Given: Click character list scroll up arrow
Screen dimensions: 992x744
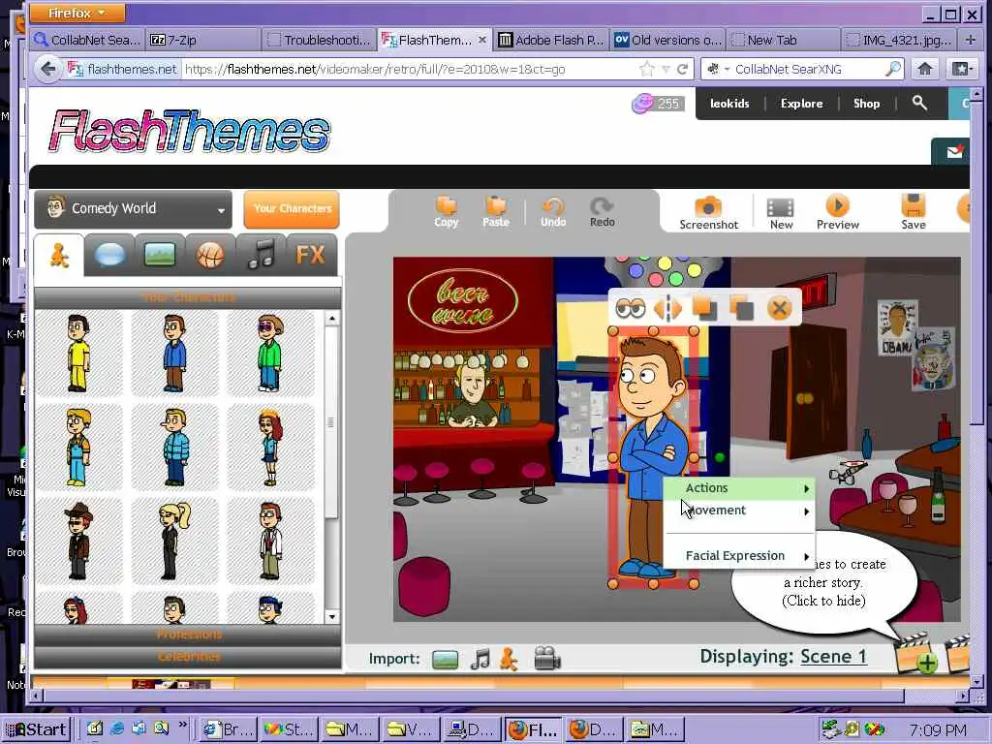Looking at the screenshot, I should (x=332, y=318).
